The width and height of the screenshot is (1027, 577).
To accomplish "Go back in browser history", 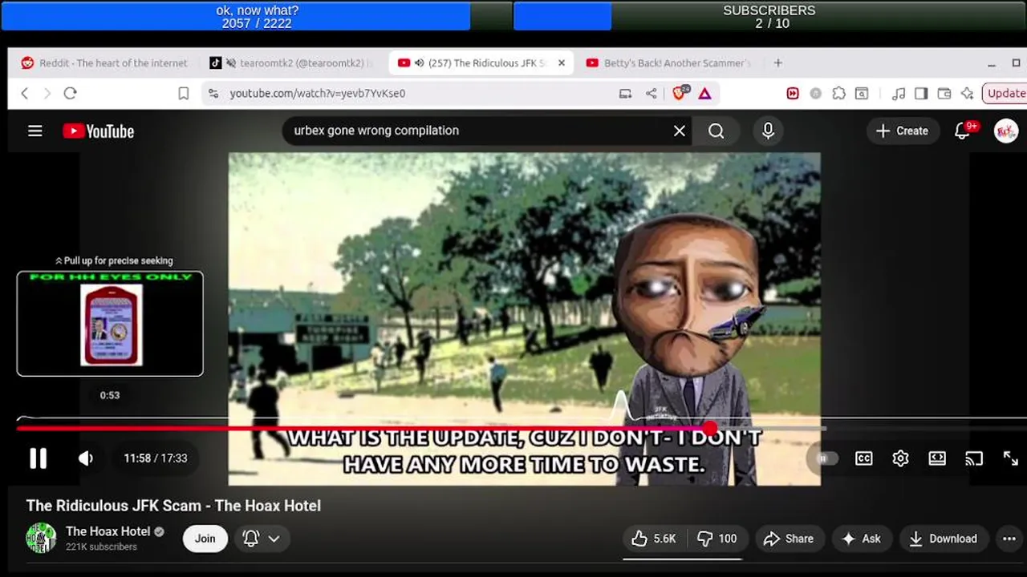I will 25,94.
